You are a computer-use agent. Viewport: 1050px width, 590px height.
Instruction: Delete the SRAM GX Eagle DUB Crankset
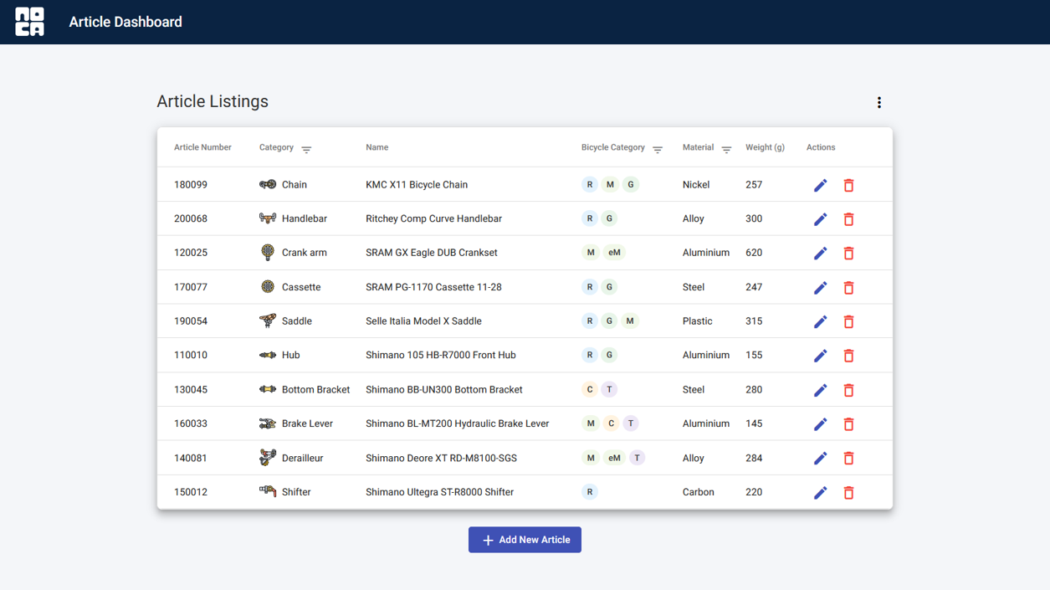848,253
